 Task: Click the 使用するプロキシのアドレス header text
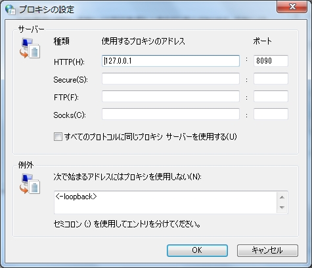coord(143,41)
